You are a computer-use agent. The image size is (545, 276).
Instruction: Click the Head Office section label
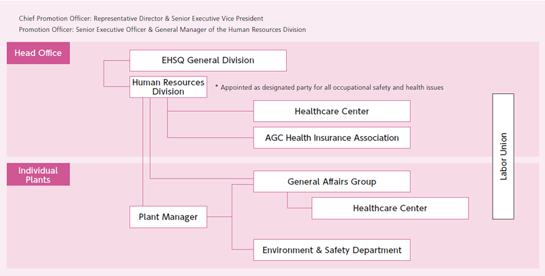(38, 54)
